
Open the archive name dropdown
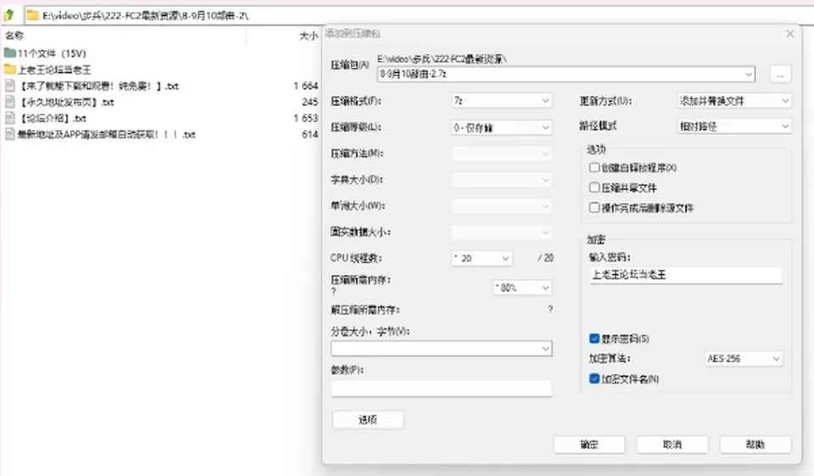point(748,75)
